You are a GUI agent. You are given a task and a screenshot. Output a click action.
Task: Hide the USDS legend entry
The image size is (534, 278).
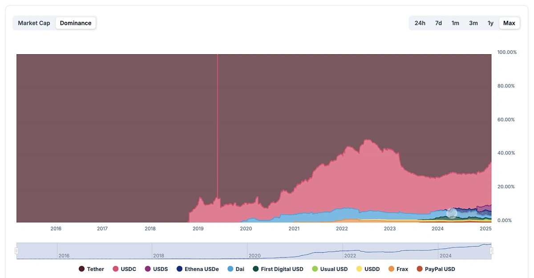pos(156,269)
